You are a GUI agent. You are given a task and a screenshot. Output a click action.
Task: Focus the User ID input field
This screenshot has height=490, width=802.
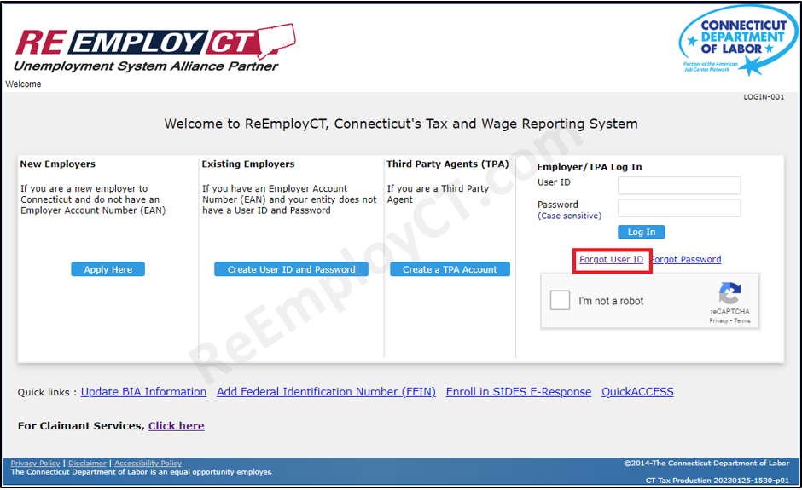[x=679, y=186]
